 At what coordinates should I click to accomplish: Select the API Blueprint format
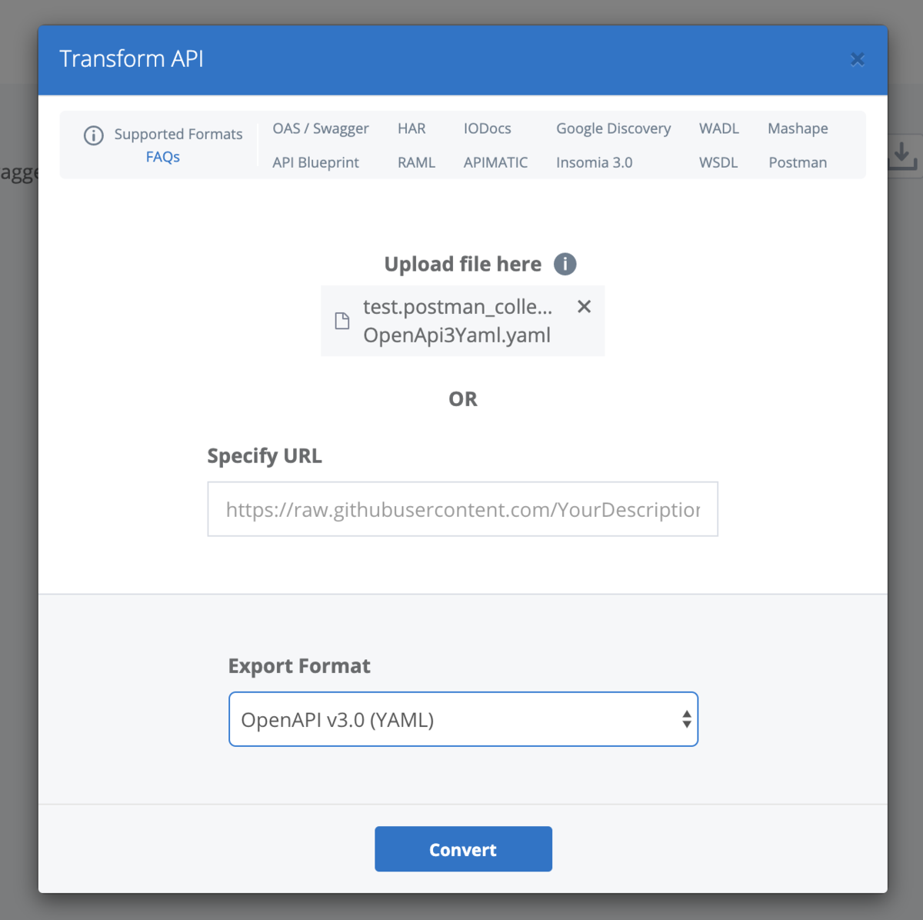[315, 162]
